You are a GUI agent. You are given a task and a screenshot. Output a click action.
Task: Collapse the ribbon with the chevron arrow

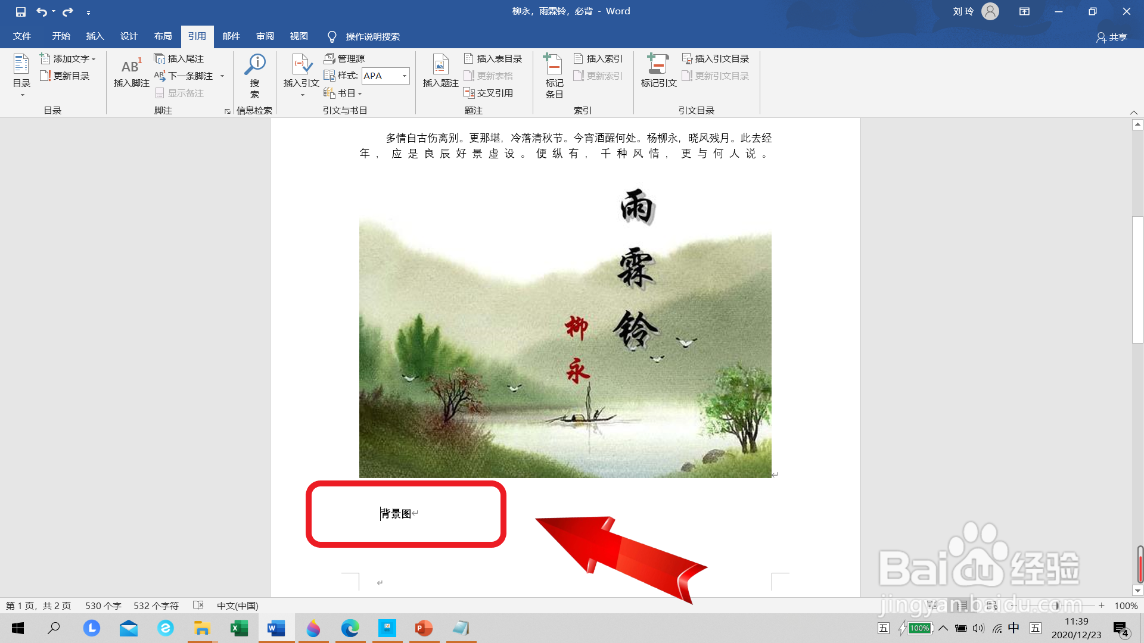tap(1133, 113)
